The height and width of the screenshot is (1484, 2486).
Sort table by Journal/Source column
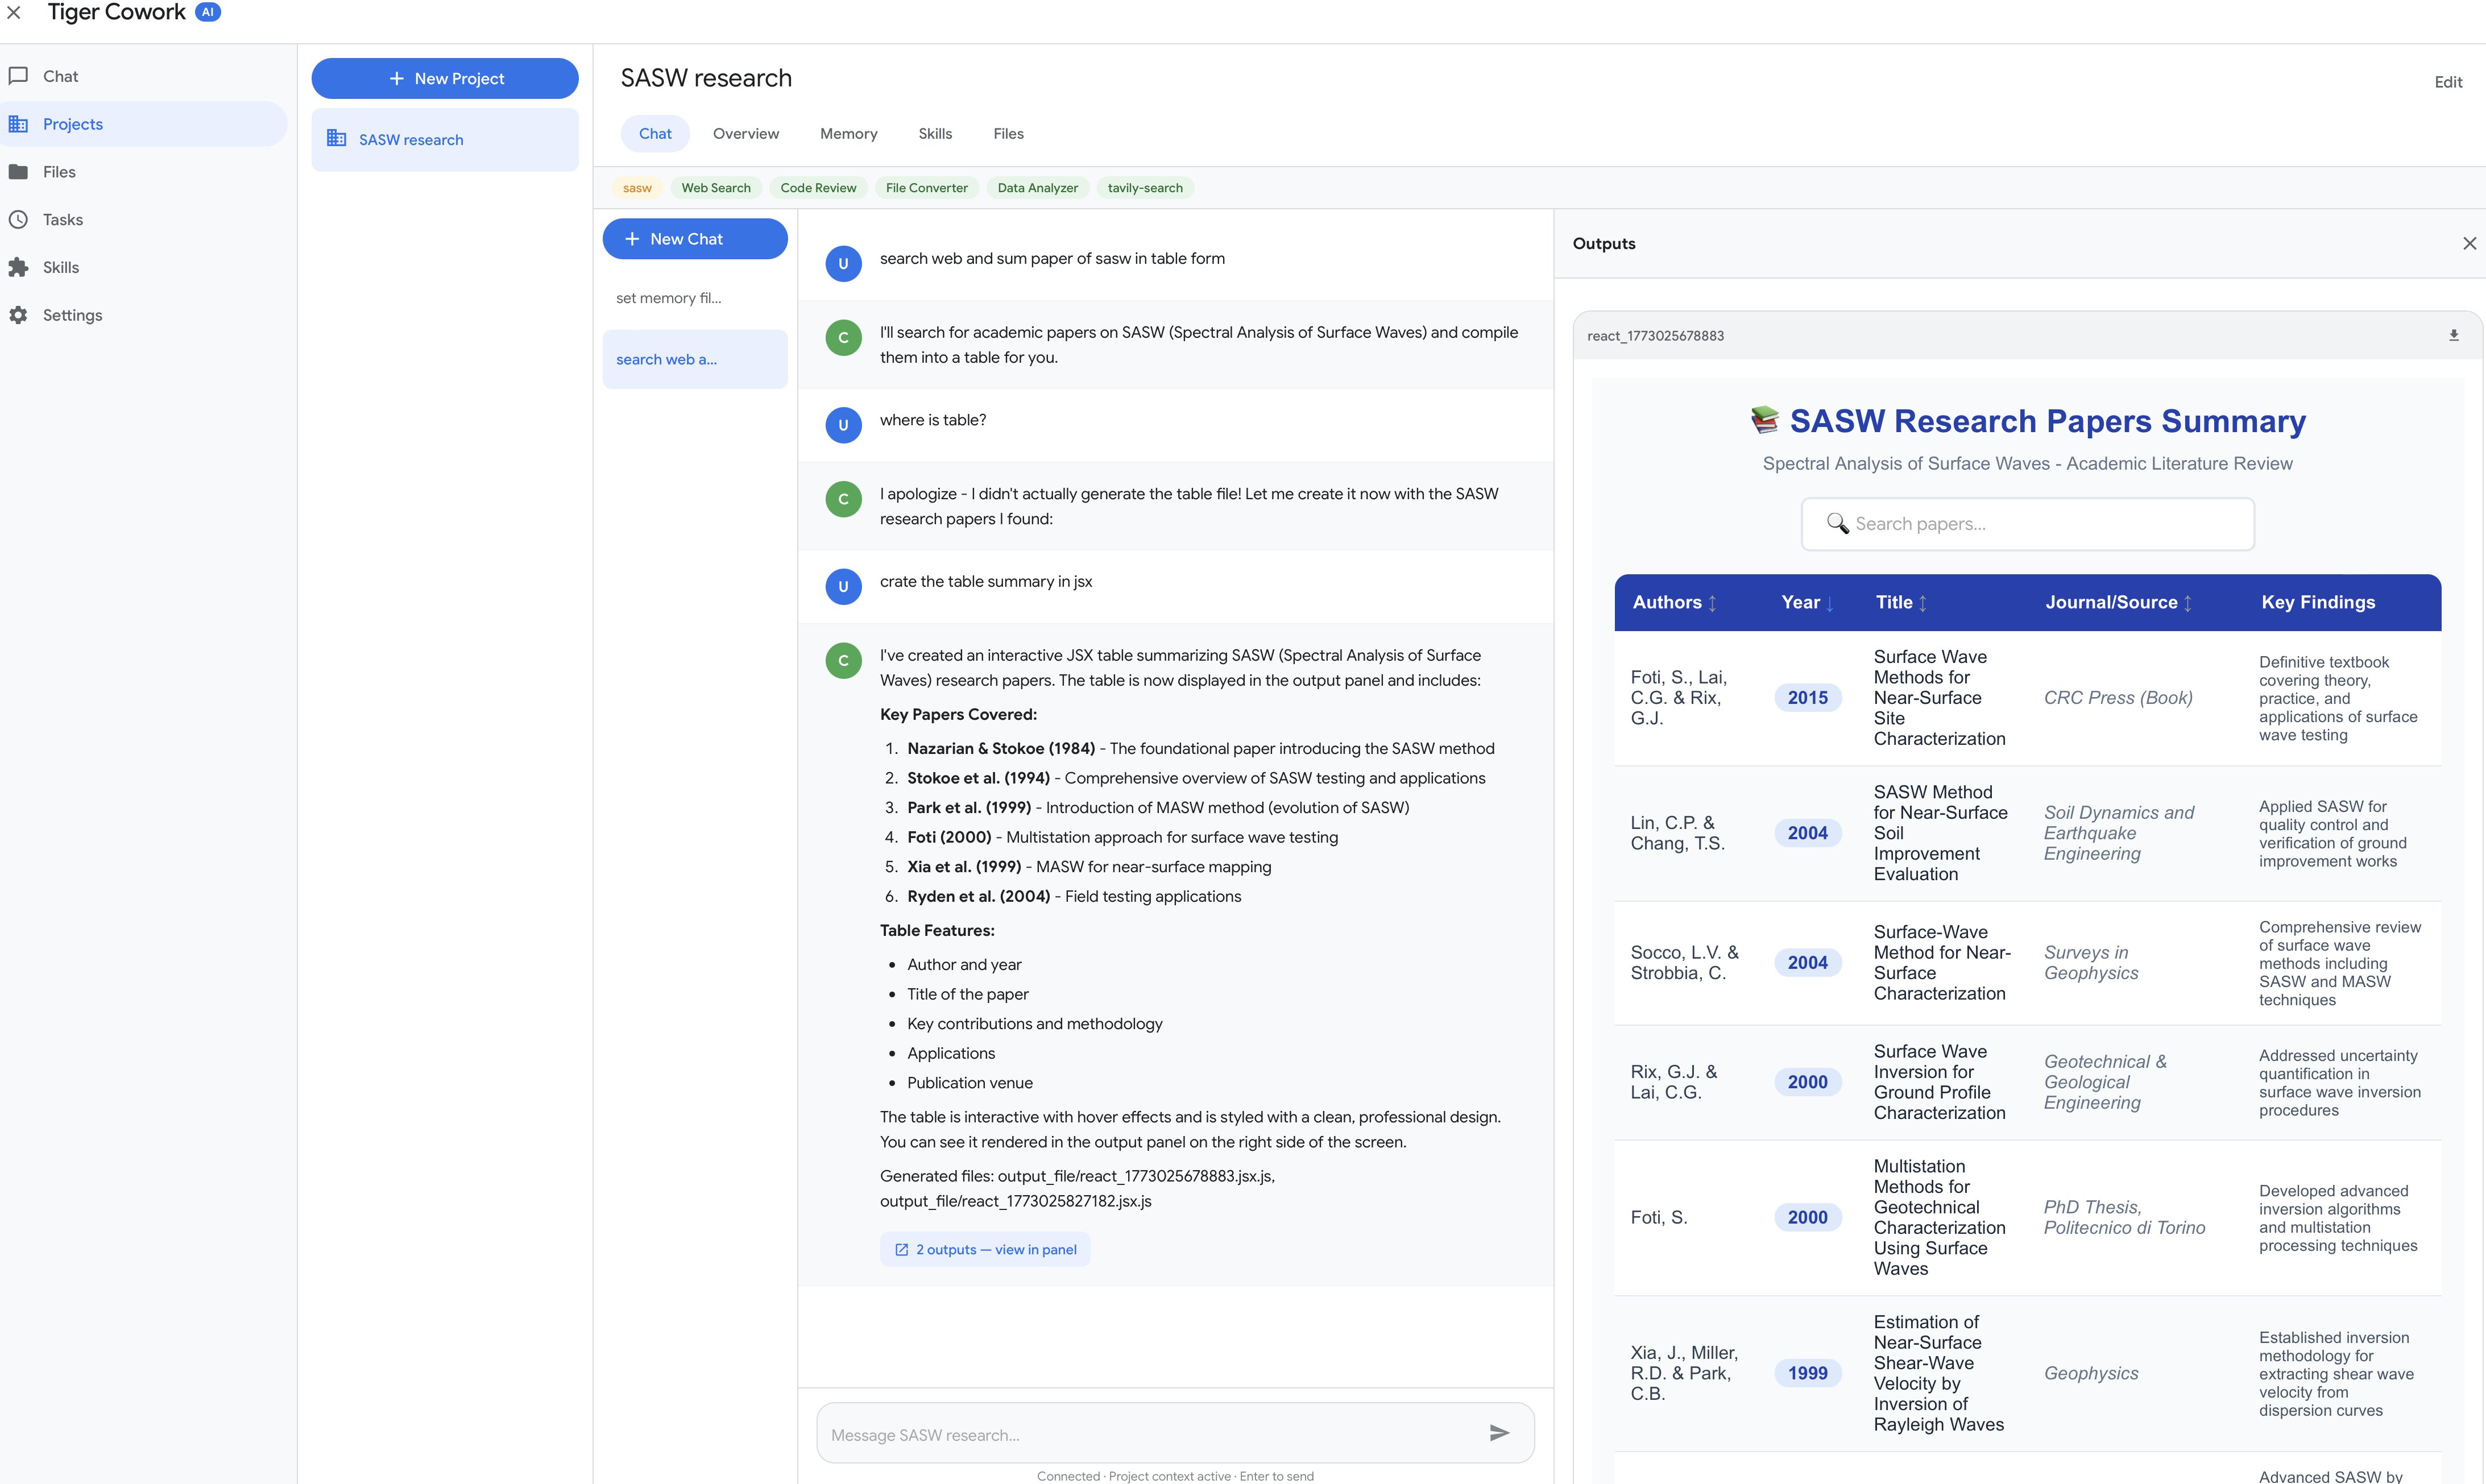click(2119, 602)
